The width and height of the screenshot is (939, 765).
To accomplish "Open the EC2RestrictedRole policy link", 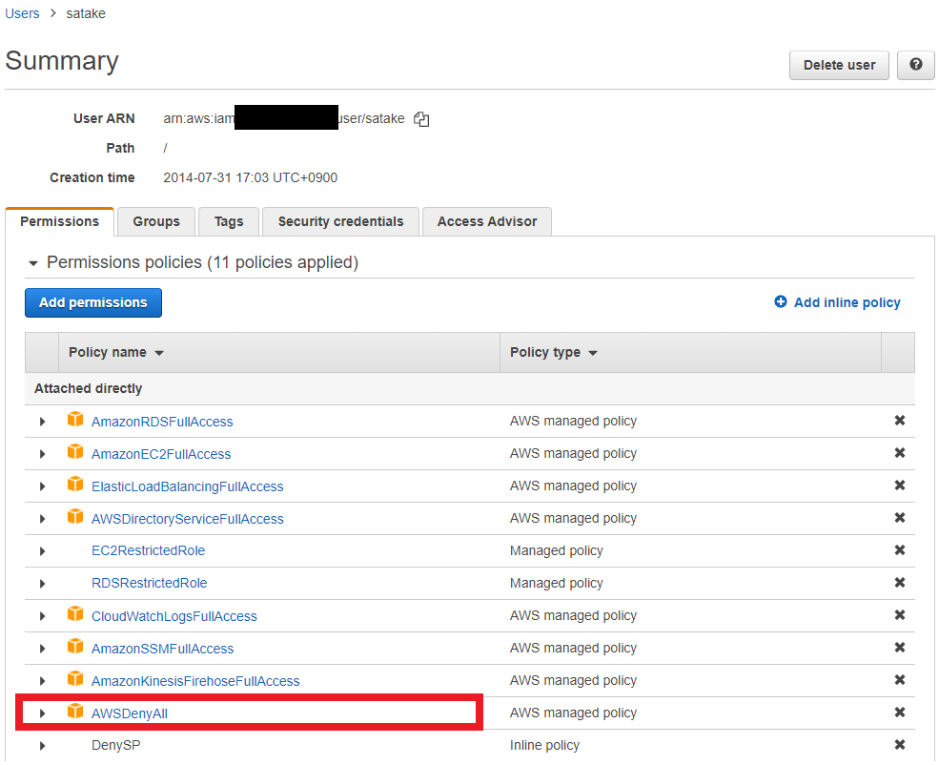I will tap(148, 550).
